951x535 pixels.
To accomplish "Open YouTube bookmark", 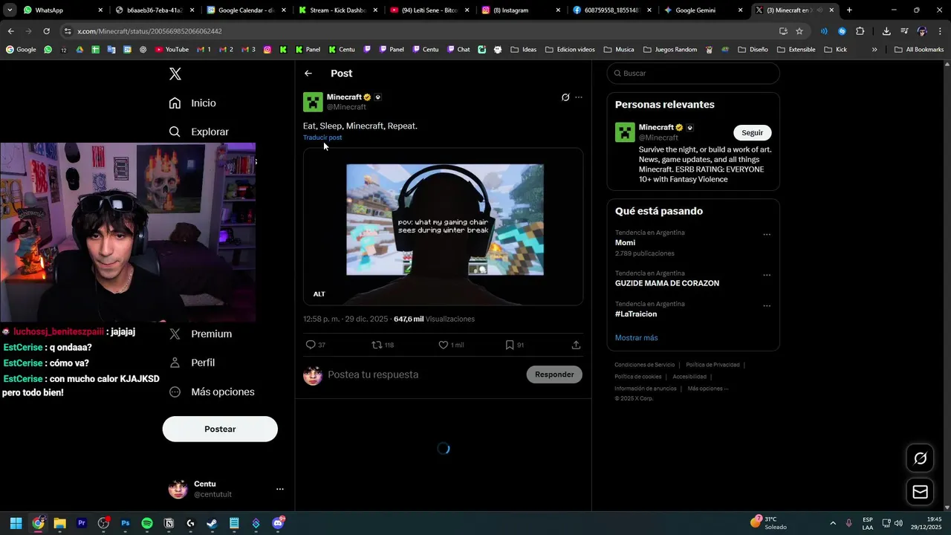I will pos(172,50).
